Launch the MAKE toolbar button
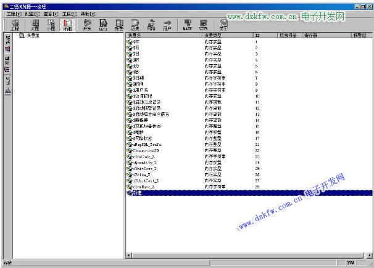Screen dimensions: 374x268 187,24
